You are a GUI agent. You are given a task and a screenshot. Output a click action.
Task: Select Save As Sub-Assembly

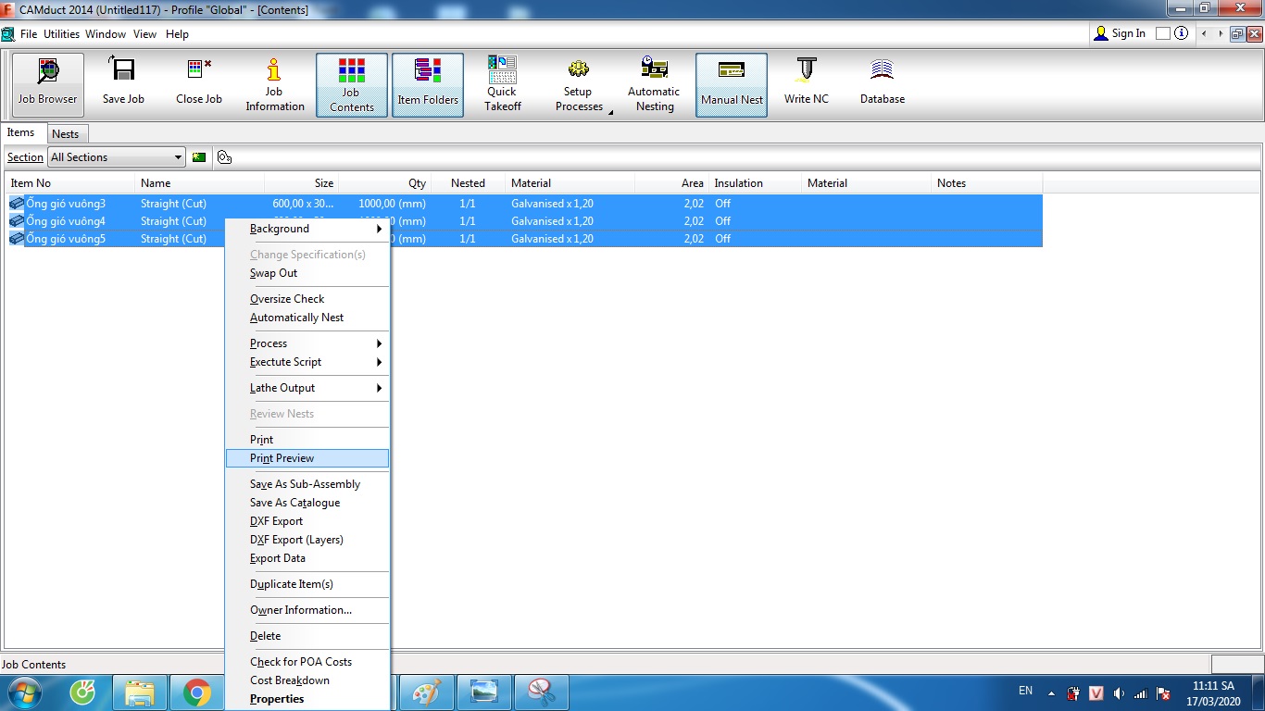(x=307, y=484)
